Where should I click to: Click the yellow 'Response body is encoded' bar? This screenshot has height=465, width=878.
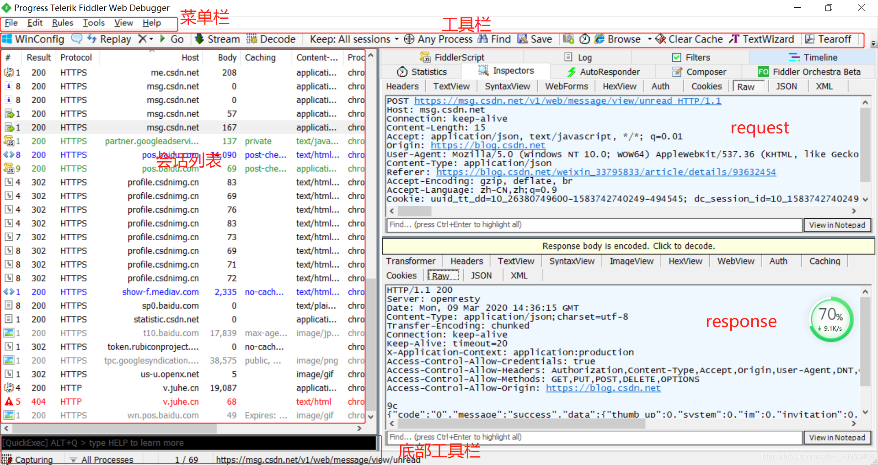(x=628, y=246)
